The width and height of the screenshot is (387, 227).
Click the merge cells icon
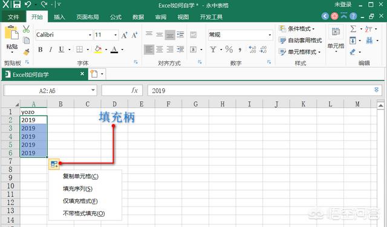click(x=193, y=50)
